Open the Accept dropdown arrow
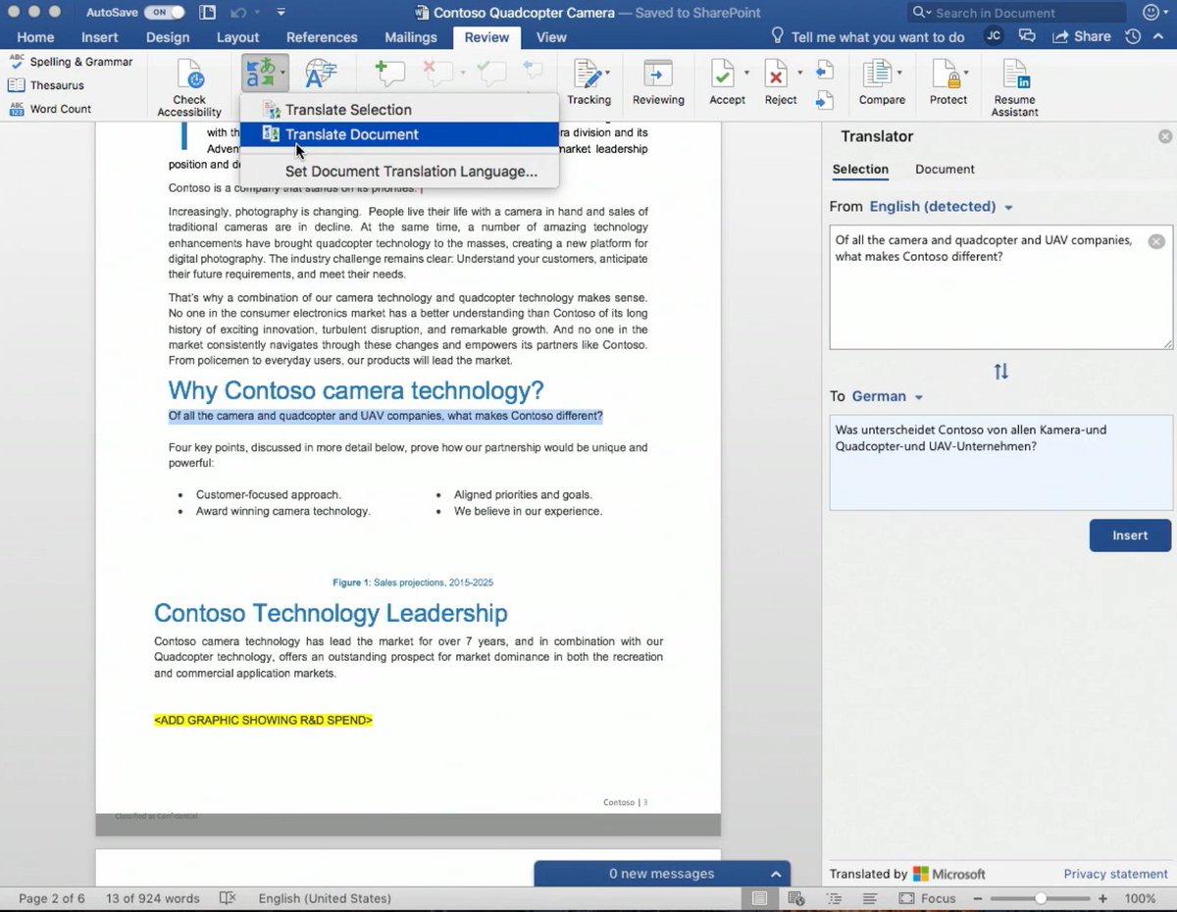 pos(746,74)
